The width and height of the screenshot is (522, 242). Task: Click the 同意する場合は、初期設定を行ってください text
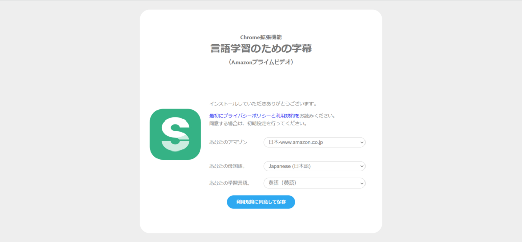pyautogui.click(x=257, y=124)
